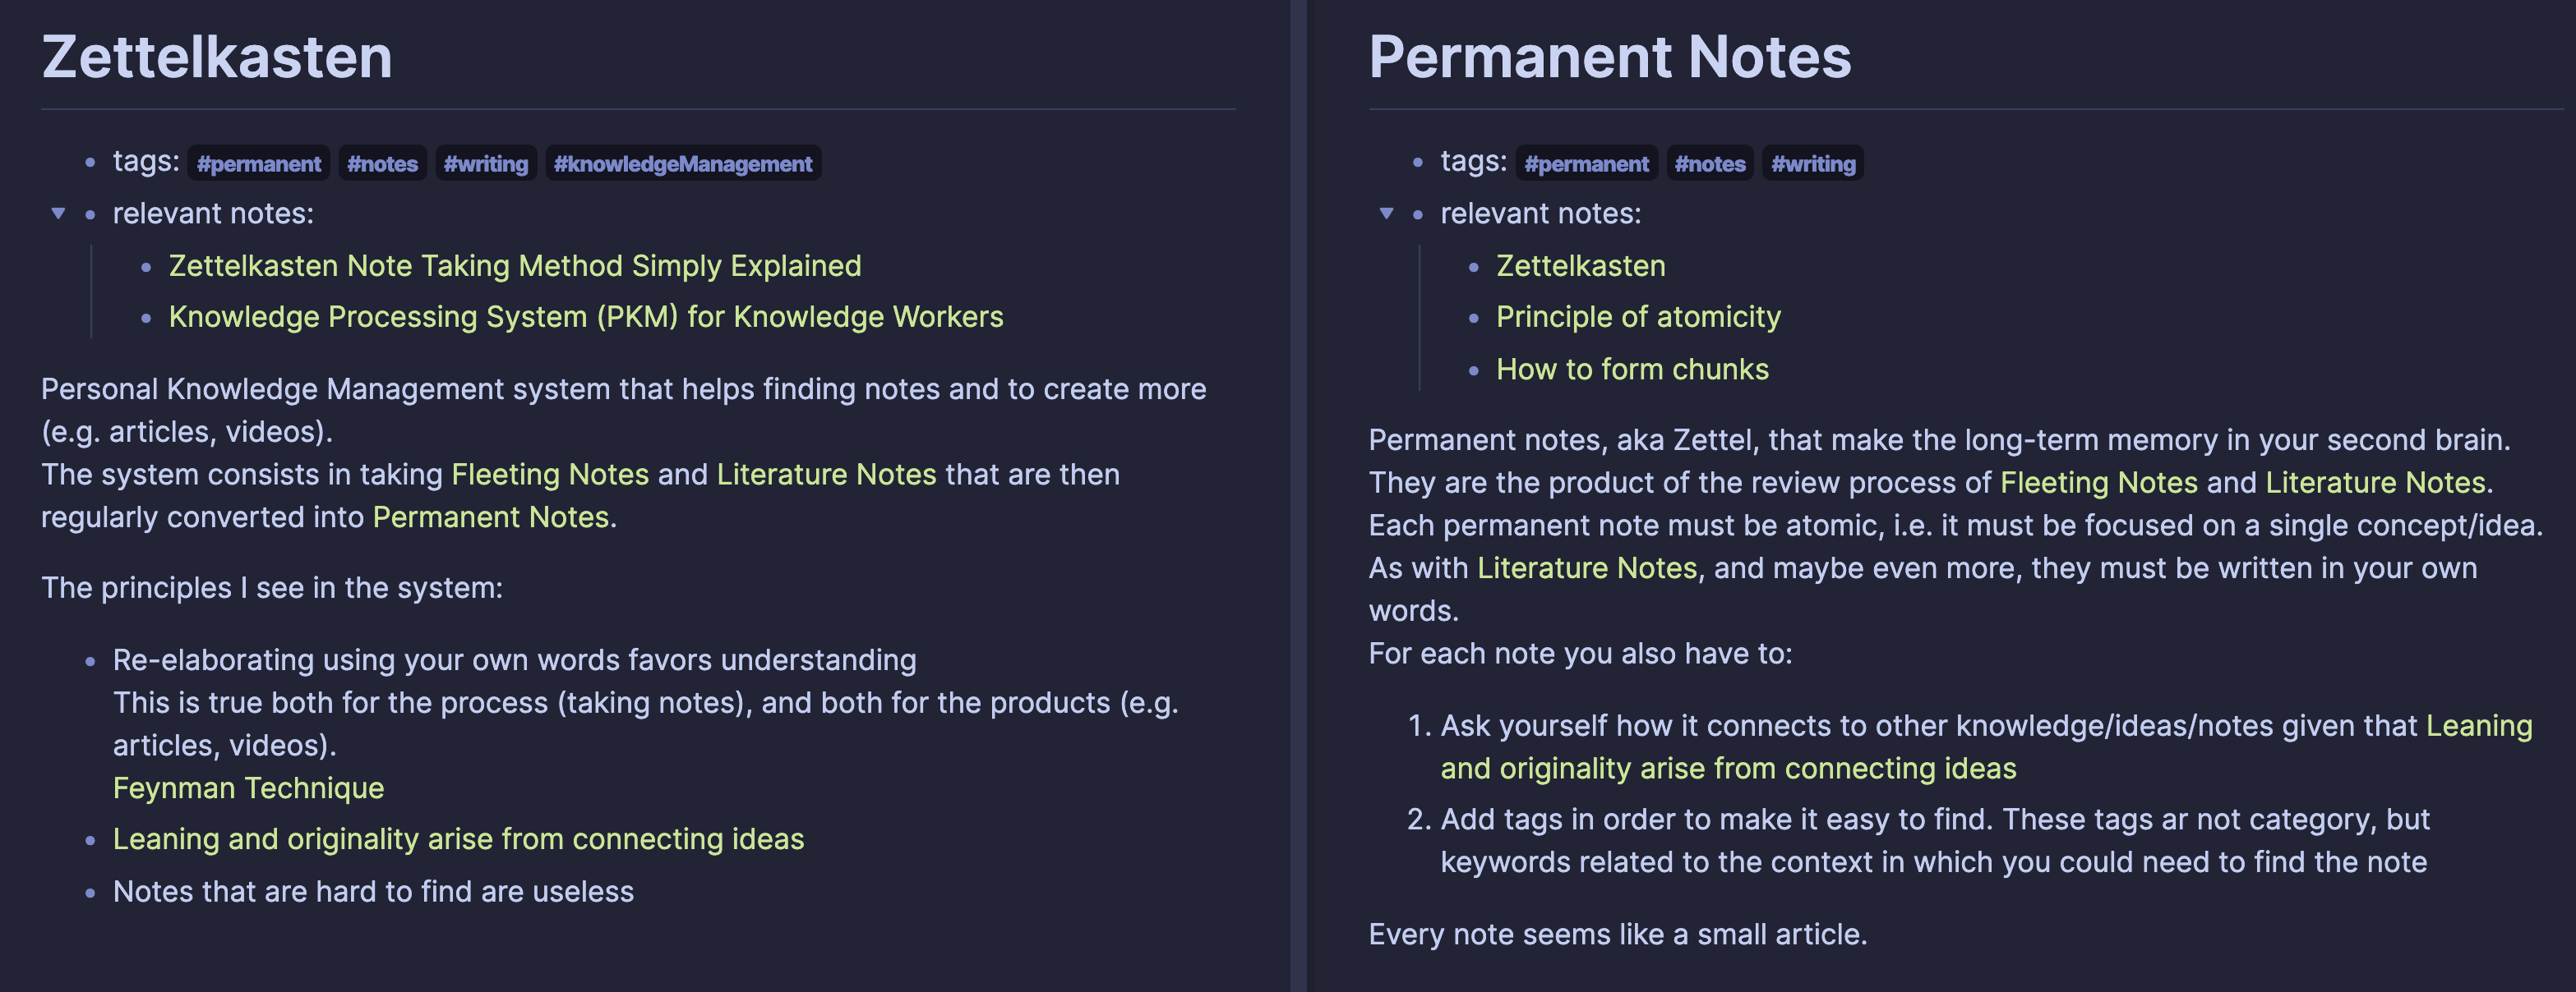Screen dimensions: 2576x992
Task: Go to the How to form chunks note
Action: [1631, 370]
